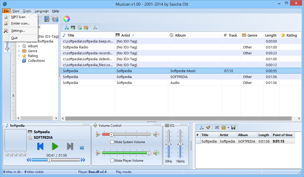Click the Rating column header
This screenshot has width=304, height=177.
tap(291, 35)
